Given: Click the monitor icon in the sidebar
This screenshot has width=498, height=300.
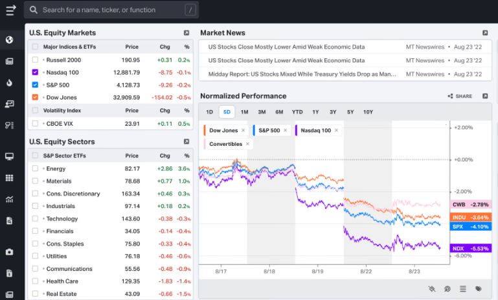Looking at the screenshot, I should [x=10, y=156].
